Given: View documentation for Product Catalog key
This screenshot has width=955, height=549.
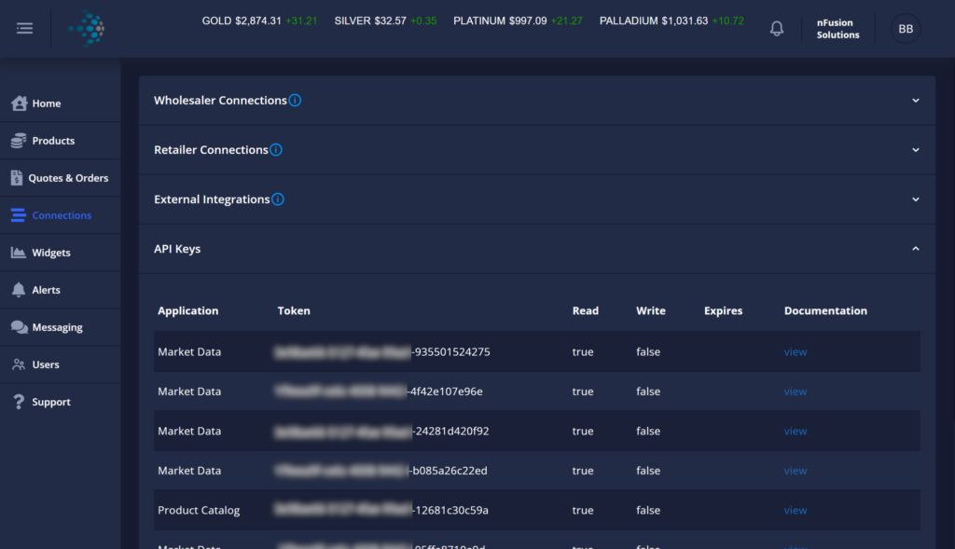Looking at the screenshot, I should pos(795,510).
